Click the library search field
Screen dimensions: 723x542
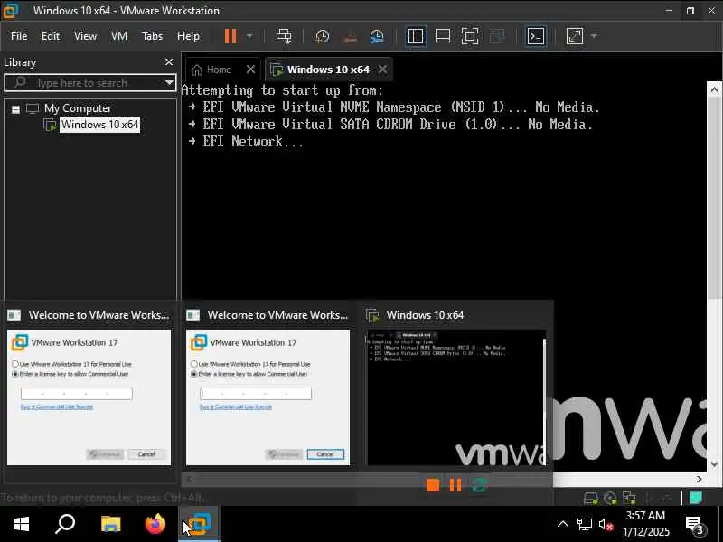point(89,83)
